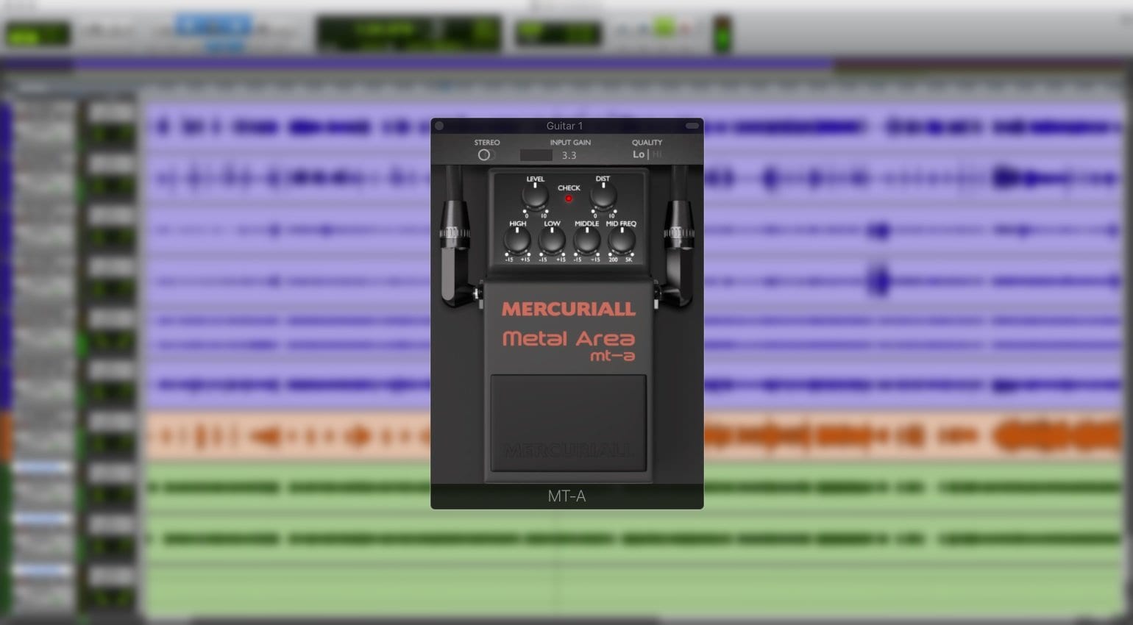This screenshot has height=625, width=1133.
Task: Click the Input Gain value field
Action: coord(569,155)
